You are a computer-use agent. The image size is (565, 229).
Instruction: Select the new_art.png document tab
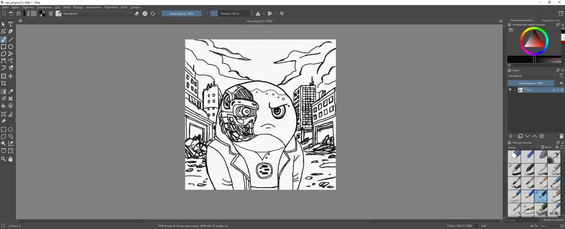coord(260,21)
